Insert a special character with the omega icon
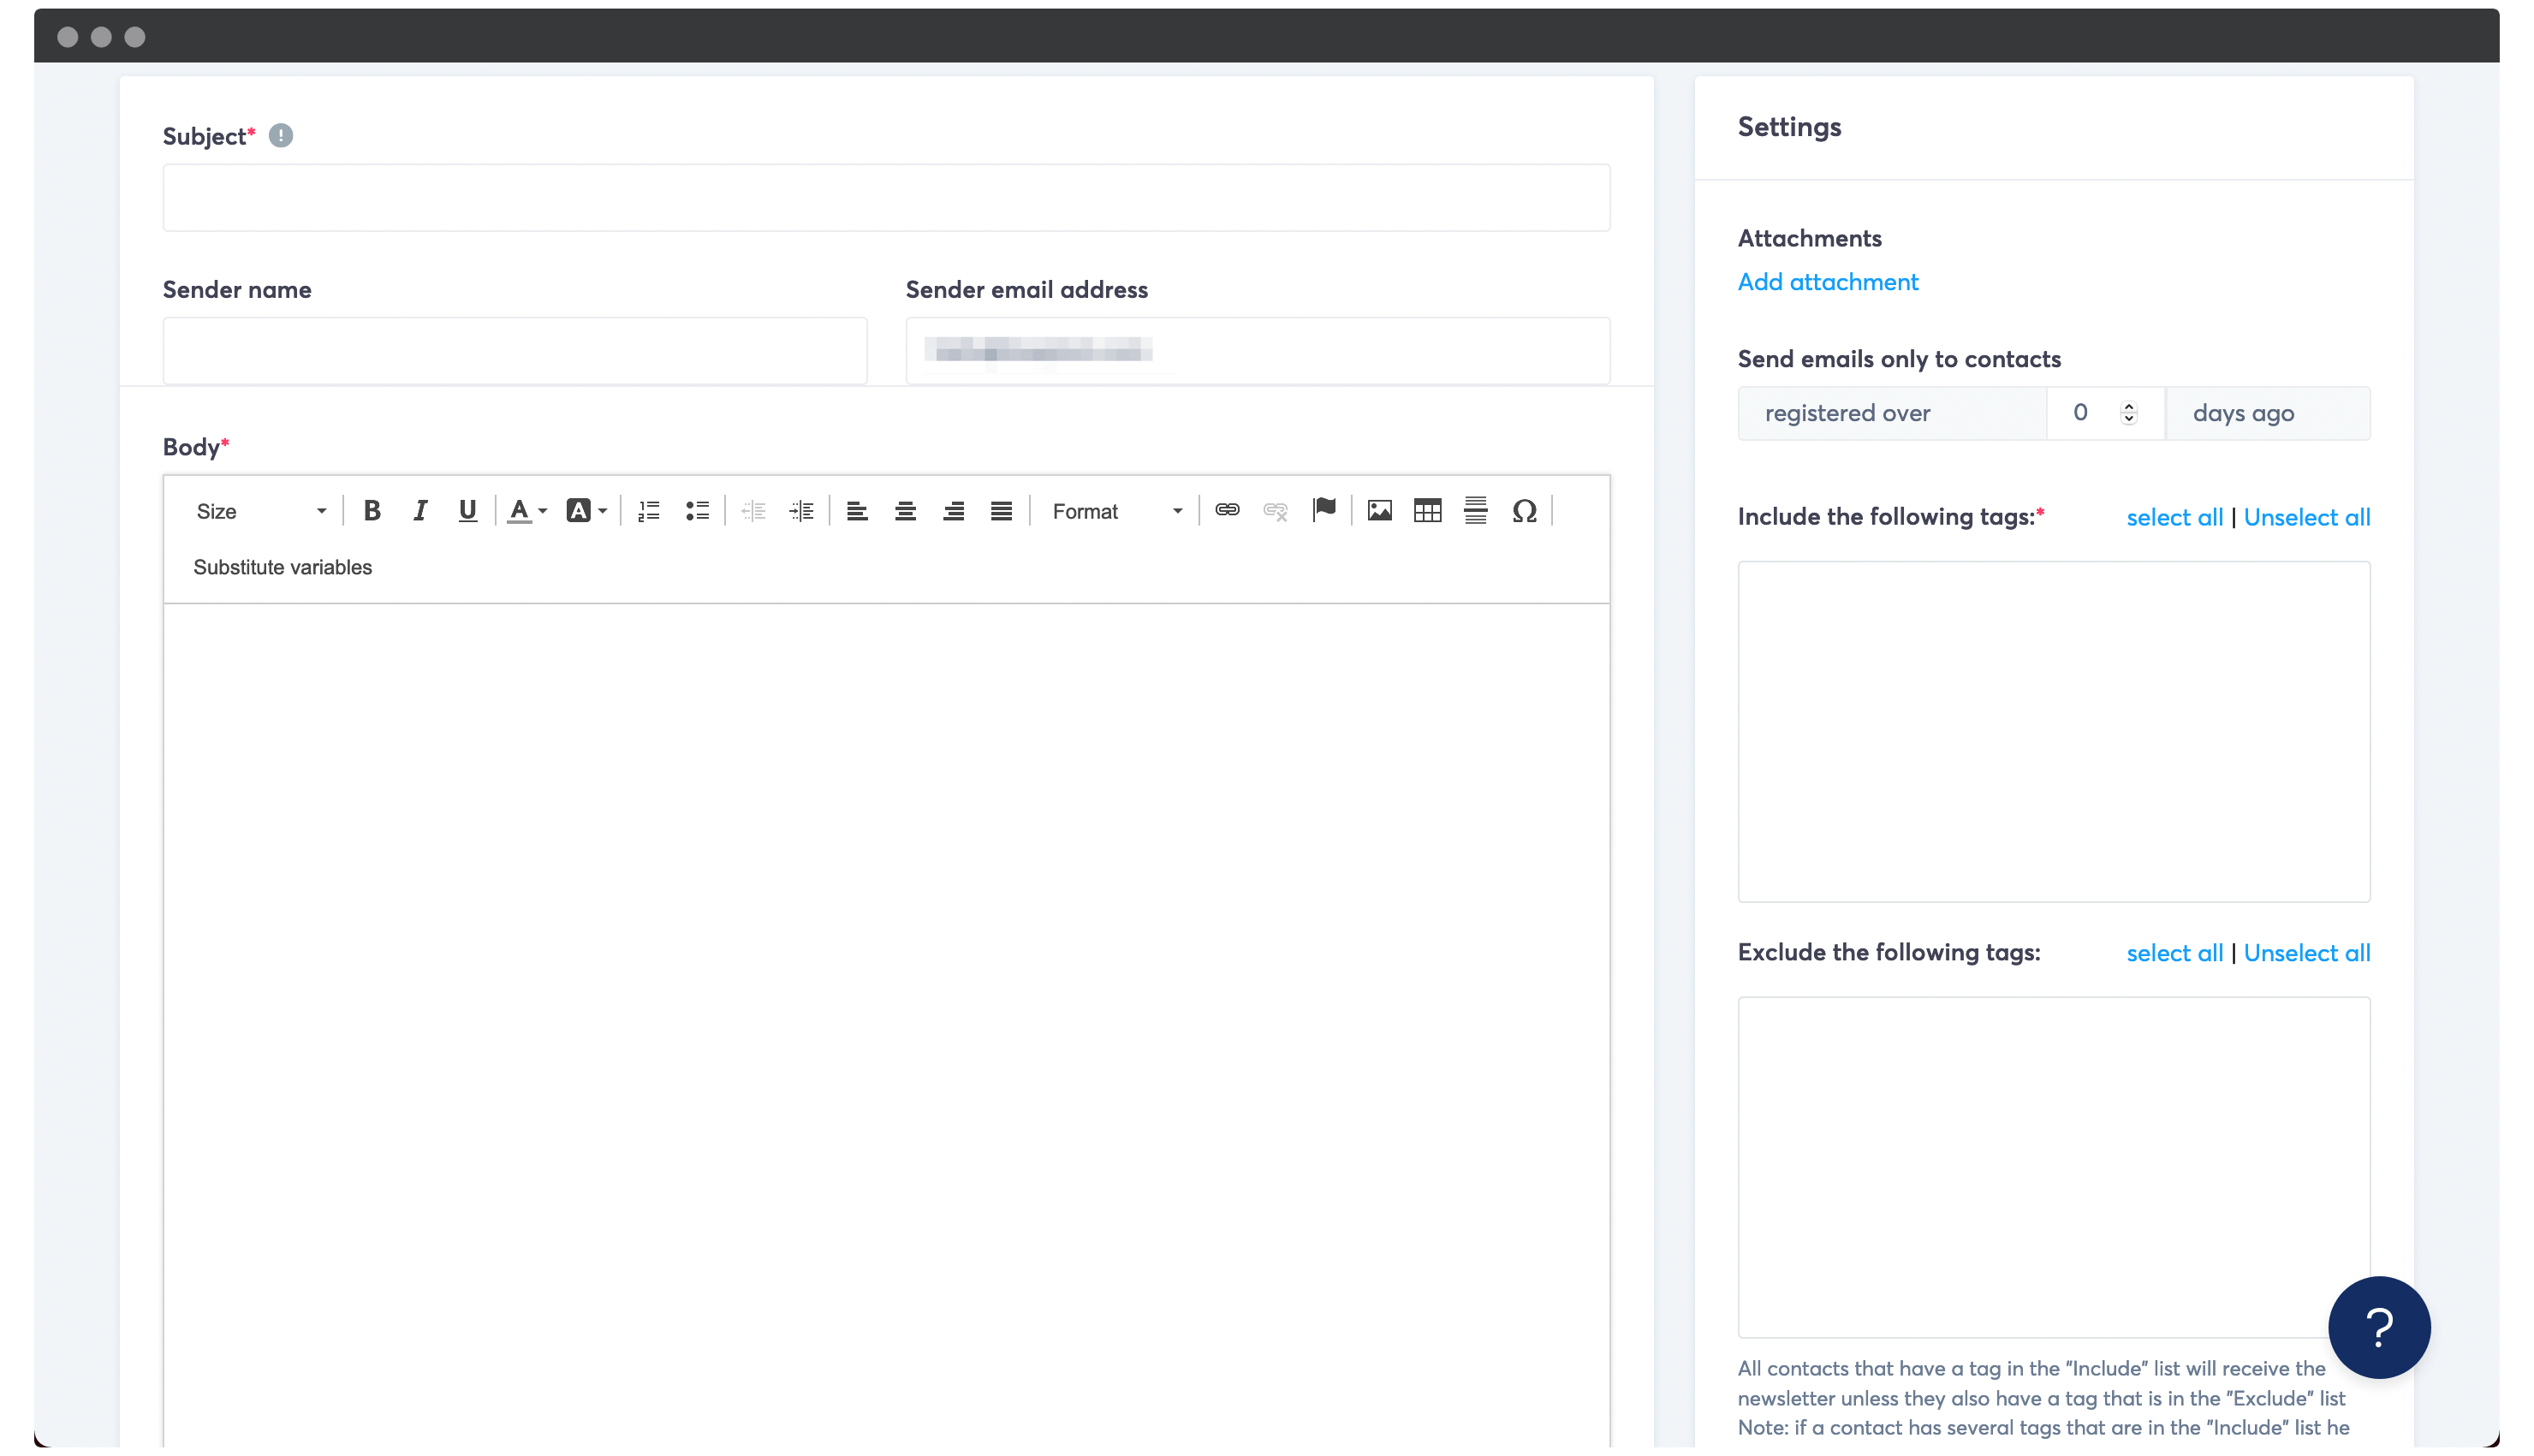 tap(1524, 511)
